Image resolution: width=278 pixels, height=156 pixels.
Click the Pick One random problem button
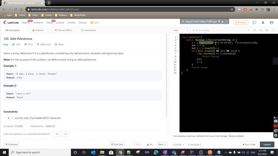click(x=117, y=144)
